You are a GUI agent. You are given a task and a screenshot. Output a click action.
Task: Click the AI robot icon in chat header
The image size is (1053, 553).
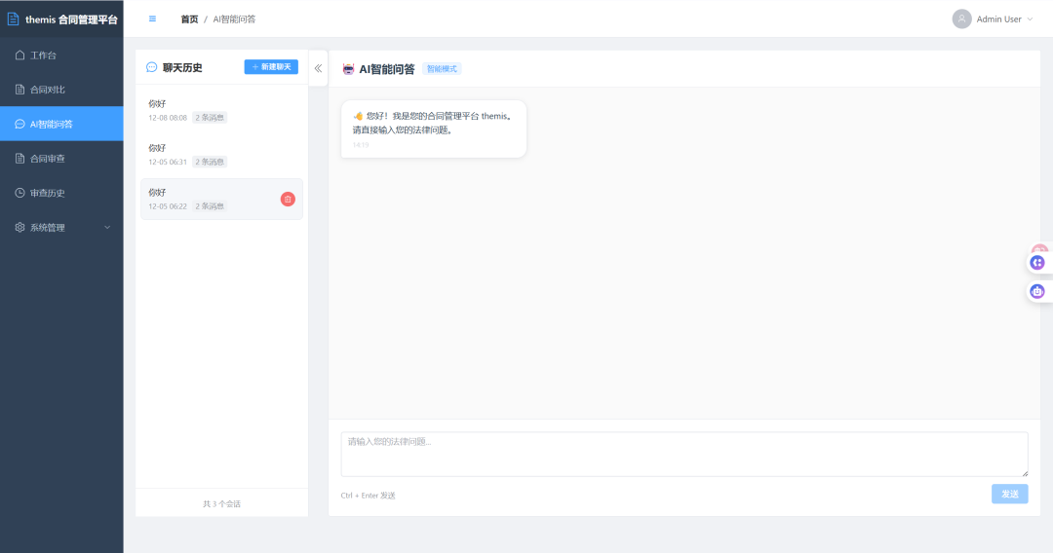click(348, 68)
